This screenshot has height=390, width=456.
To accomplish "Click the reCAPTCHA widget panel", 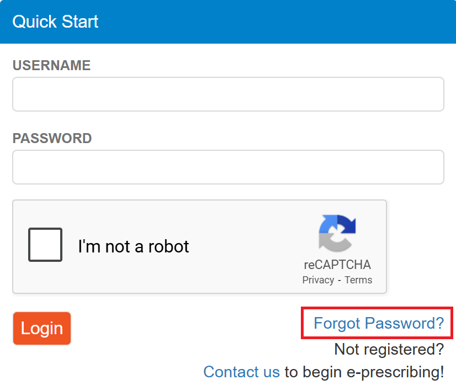I will (x=199, y=246).
